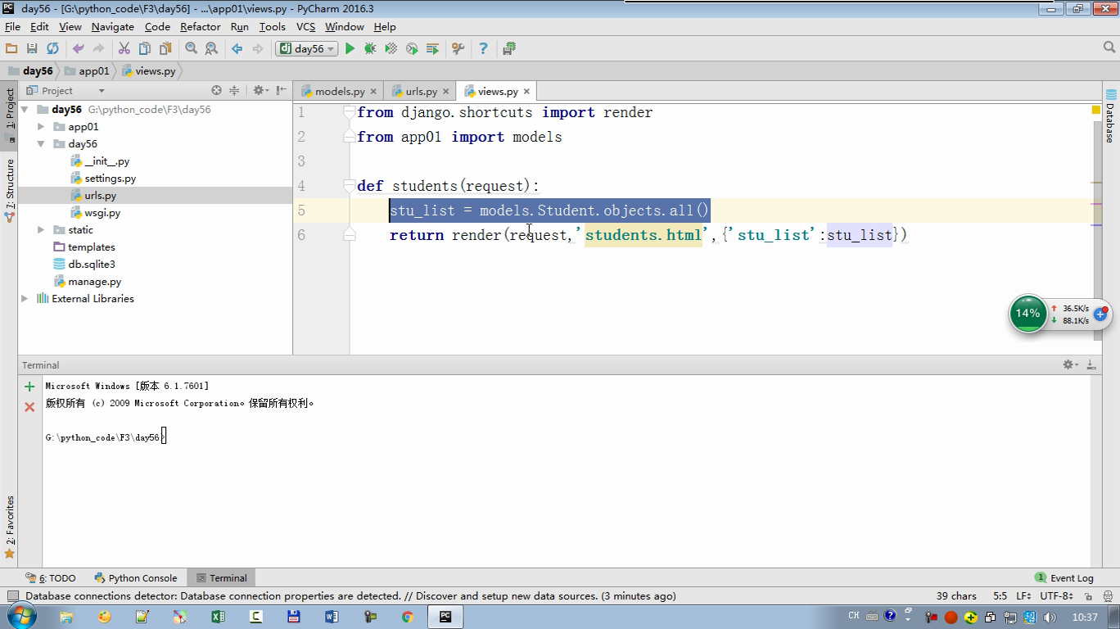Toggle the Structure tool window on the left edge
Image resolution: width=1120 pixels, height=629 pixels.
tap(10, 187)
